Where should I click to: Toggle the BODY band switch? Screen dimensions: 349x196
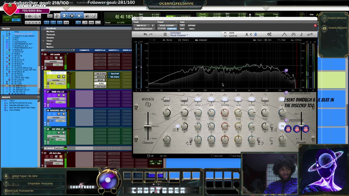198,99
